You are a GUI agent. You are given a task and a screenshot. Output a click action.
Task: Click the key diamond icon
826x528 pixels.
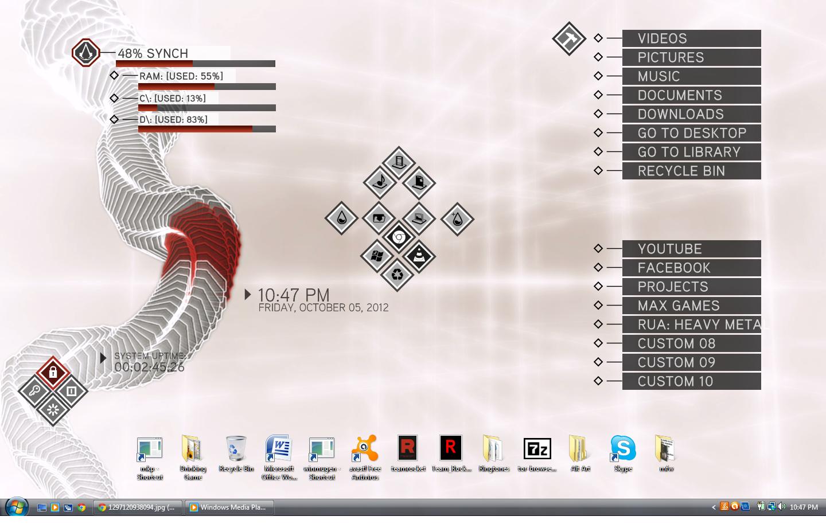(34, 392)
